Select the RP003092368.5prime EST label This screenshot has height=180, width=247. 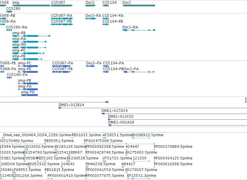pyautogui.click(x=105, y=146)
